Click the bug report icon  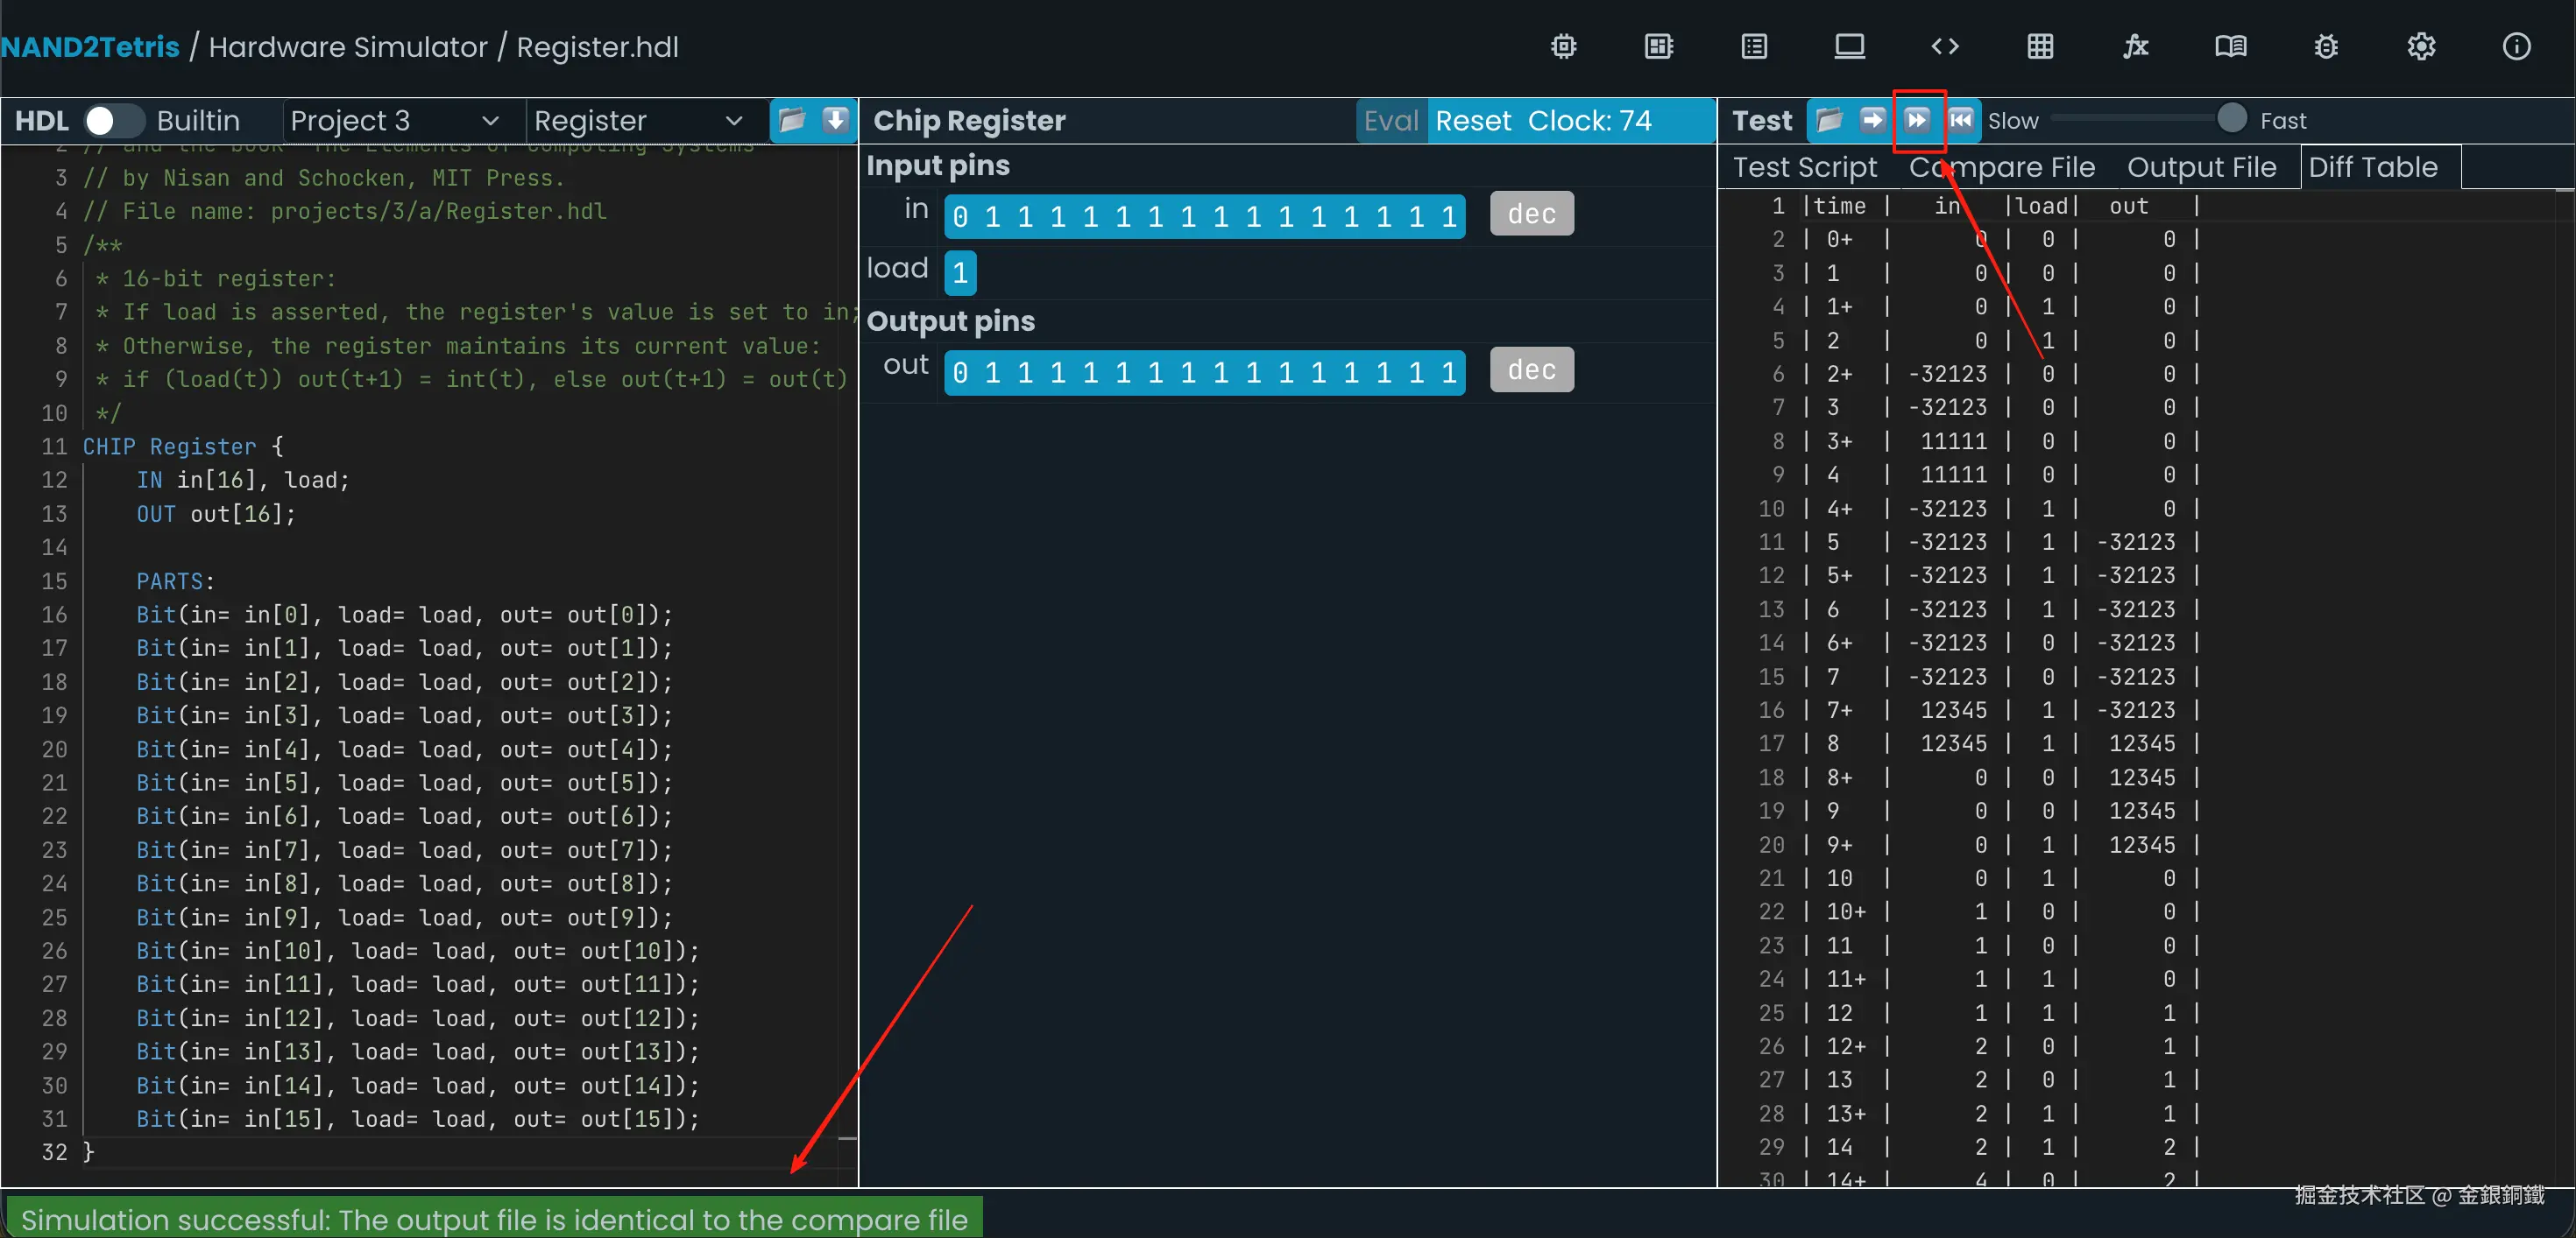pyautogui.click(x=2325, y=47)
